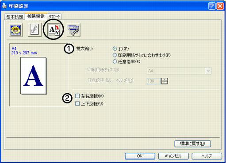This screenshot has width=226, height=163.
Task: Open the image quality (sunflower) settings icon
Action: pyautogui.click(x=15, y=30)
